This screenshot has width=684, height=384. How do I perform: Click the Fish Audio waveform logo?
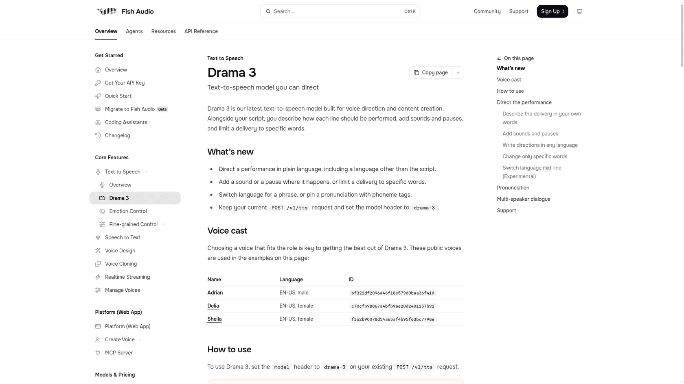click(106, 11)
